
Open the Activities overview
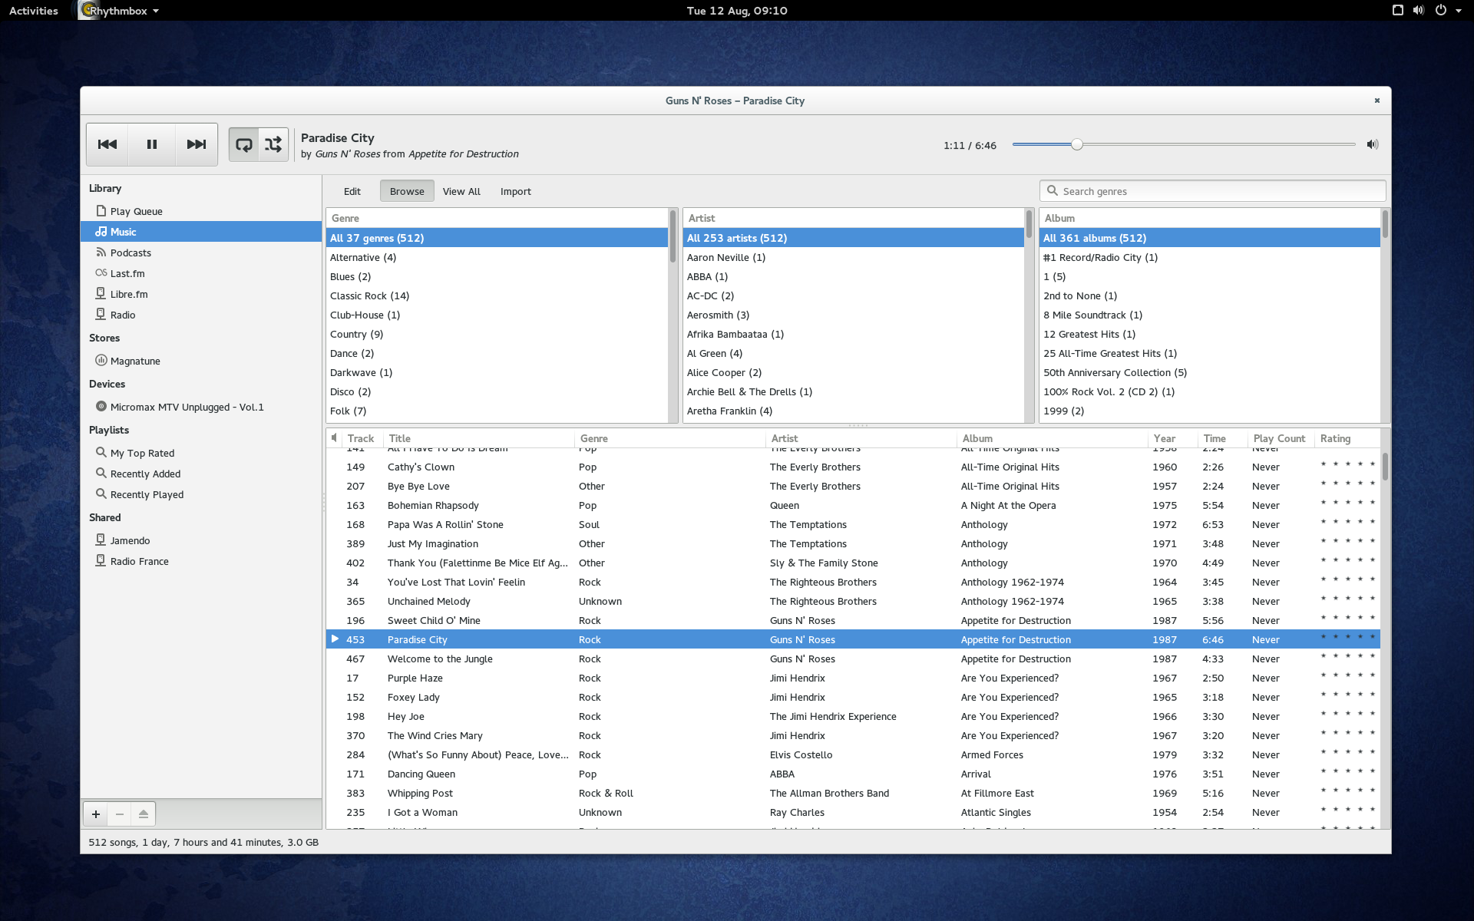tap(33, 11)
